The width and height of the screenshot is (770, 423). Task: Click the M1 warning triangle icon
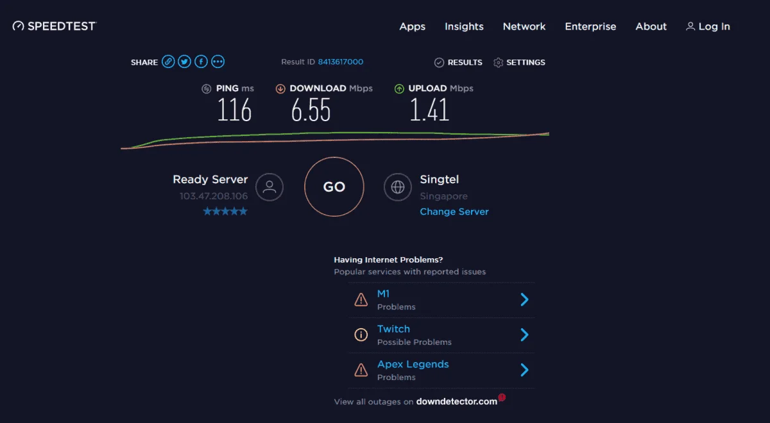pos(361,300)
